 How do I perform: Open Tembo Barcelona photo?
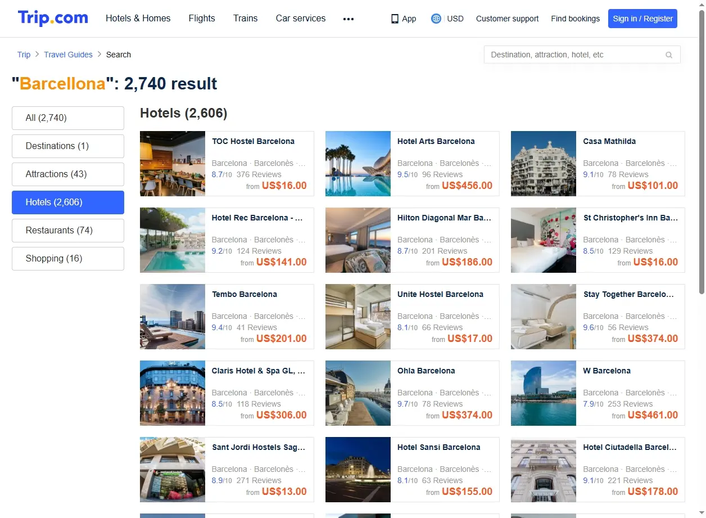pyautogui.click(x=173, y=317)
